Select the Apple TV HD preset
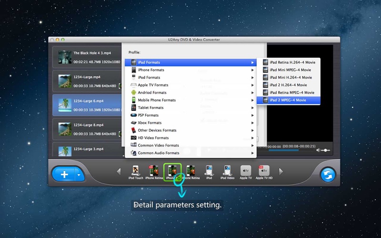The image size is (381, 238). tap(264, 172)
